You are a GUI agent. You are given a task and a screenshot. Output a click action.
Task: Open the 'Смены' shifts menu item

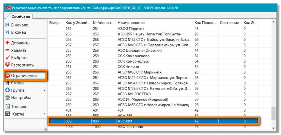click(18, 83)
